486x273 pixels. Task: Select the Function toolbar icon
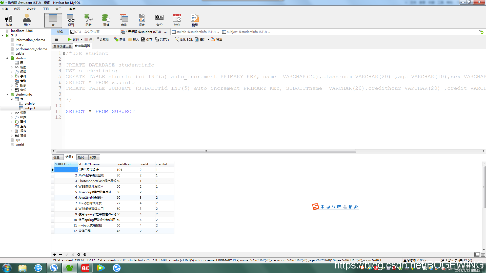[89, 20]
